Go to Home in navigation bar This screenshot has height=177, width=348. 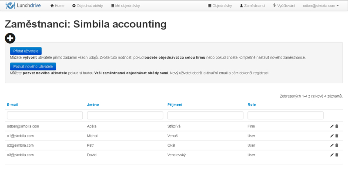point(57,6)
